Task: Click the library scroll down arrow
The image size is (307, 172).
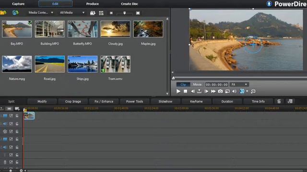Action: [167, 94]
